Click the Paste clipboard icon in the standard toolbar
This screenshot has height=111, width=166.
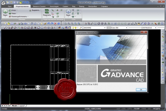[42, 24]
